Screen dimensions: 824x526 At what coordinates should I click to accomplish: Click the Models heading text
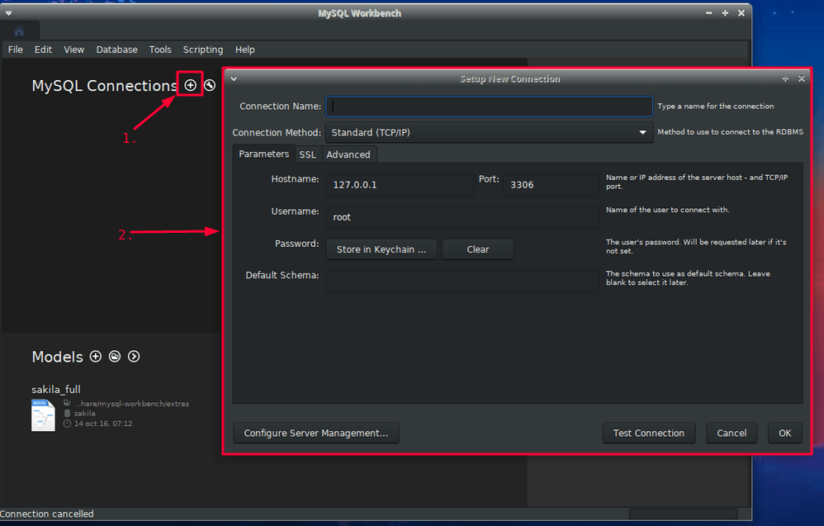click(x=57, y=357)
